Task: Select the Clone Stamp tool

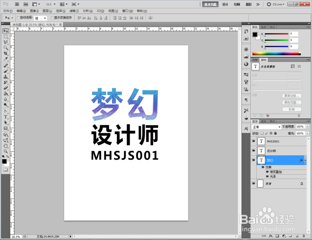Action: [6, 77]
